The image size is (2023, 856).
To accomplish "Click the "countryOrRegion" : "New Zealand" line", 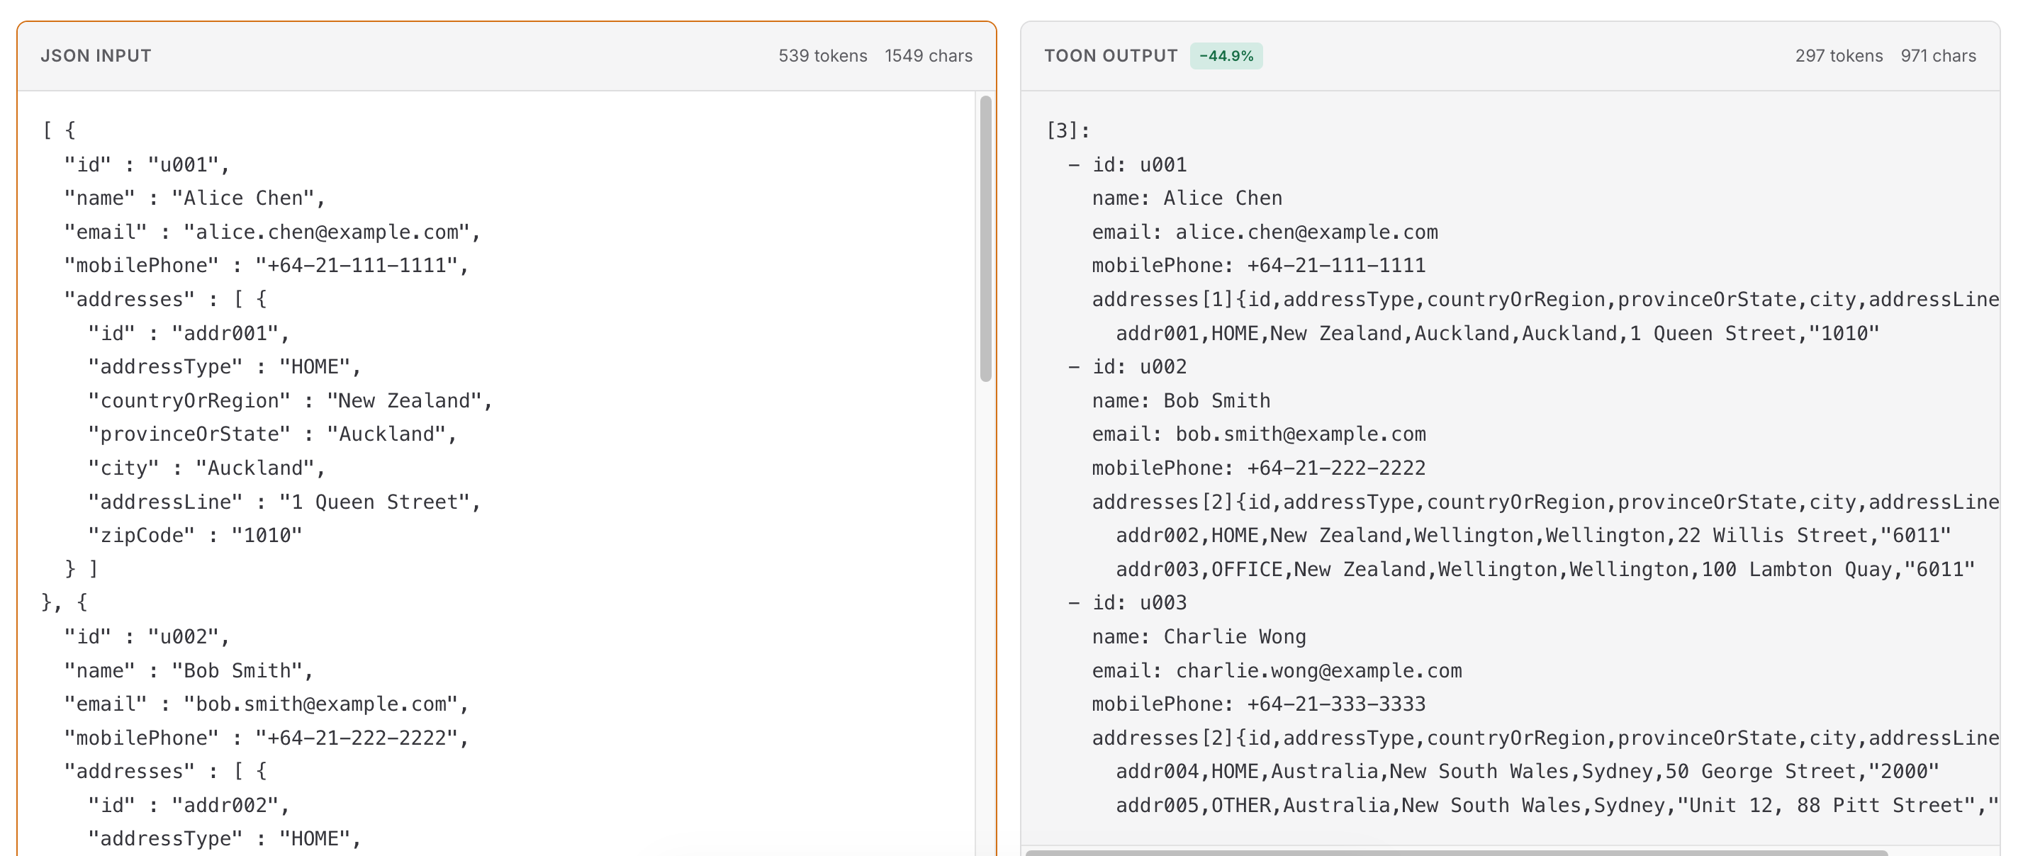I will 290,401.
